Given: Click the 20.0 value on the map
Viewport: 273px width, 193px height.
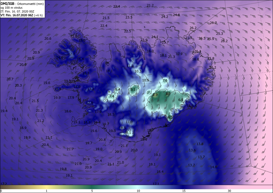Looking at the screenshot, I should [x=134, y=150].
